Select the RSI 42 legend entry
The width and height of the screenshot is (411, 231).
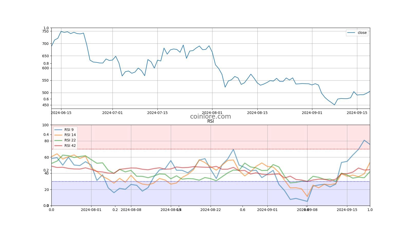tap(65, 146)
